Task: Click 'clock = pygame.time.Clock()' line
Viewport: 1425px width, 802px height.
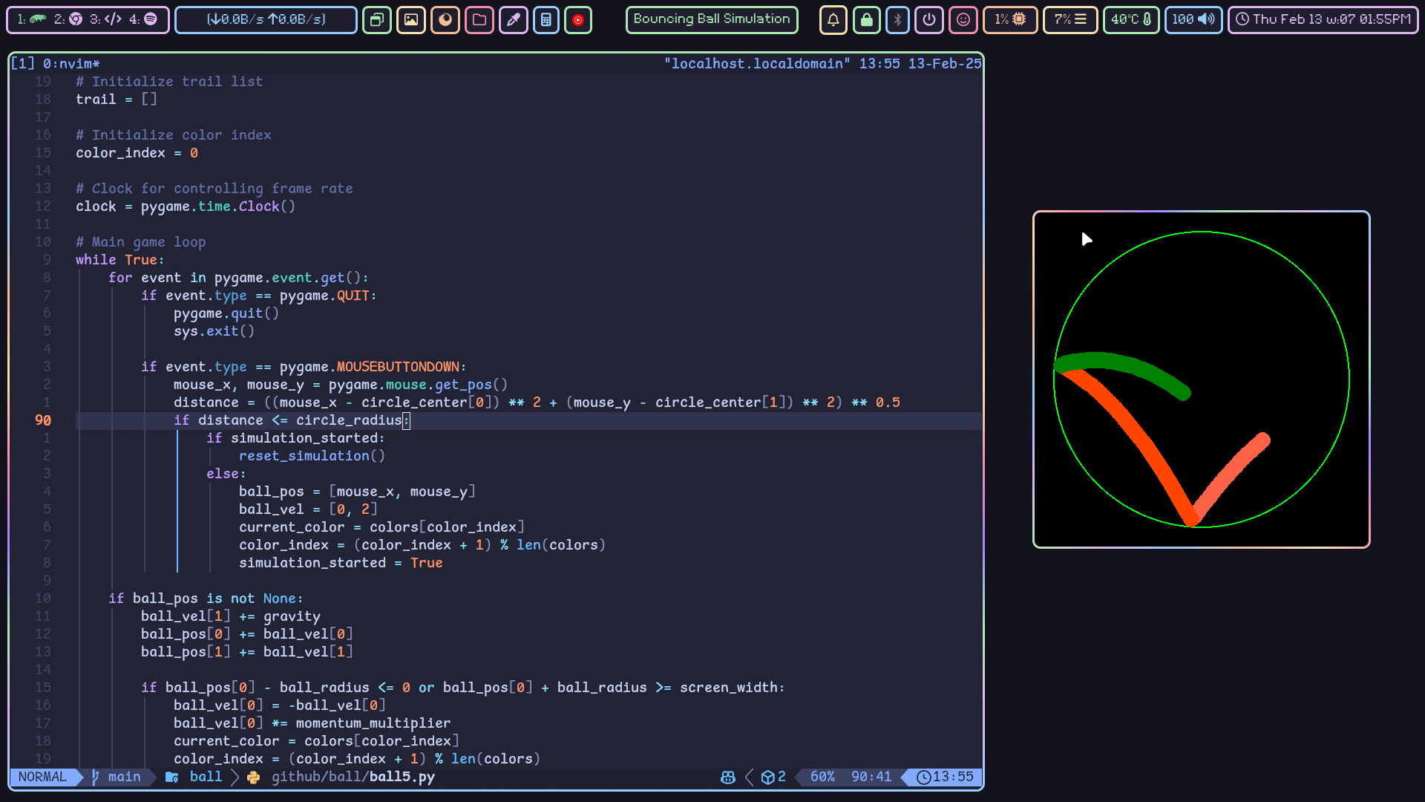Action: (x=186, y=206)
